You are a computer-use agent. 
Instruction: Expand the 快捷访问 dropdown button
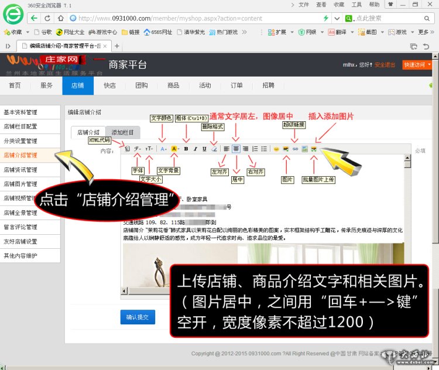pos(417,64)
